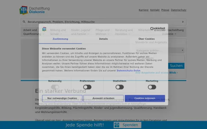Switch to the Über Cookies tab
This screenshot has height=129, width=207.
point(147,39)
